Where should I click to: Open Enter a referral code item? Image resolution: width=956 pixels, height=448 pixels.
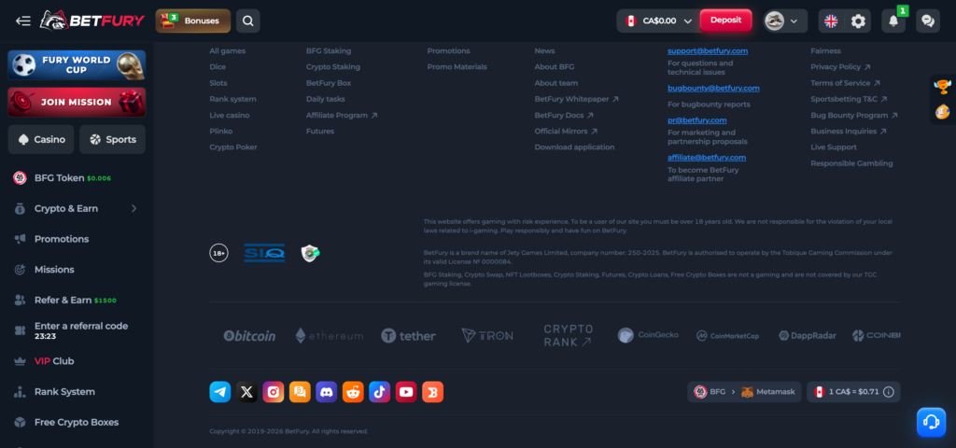pyautogui.click(x=77, y=330)
